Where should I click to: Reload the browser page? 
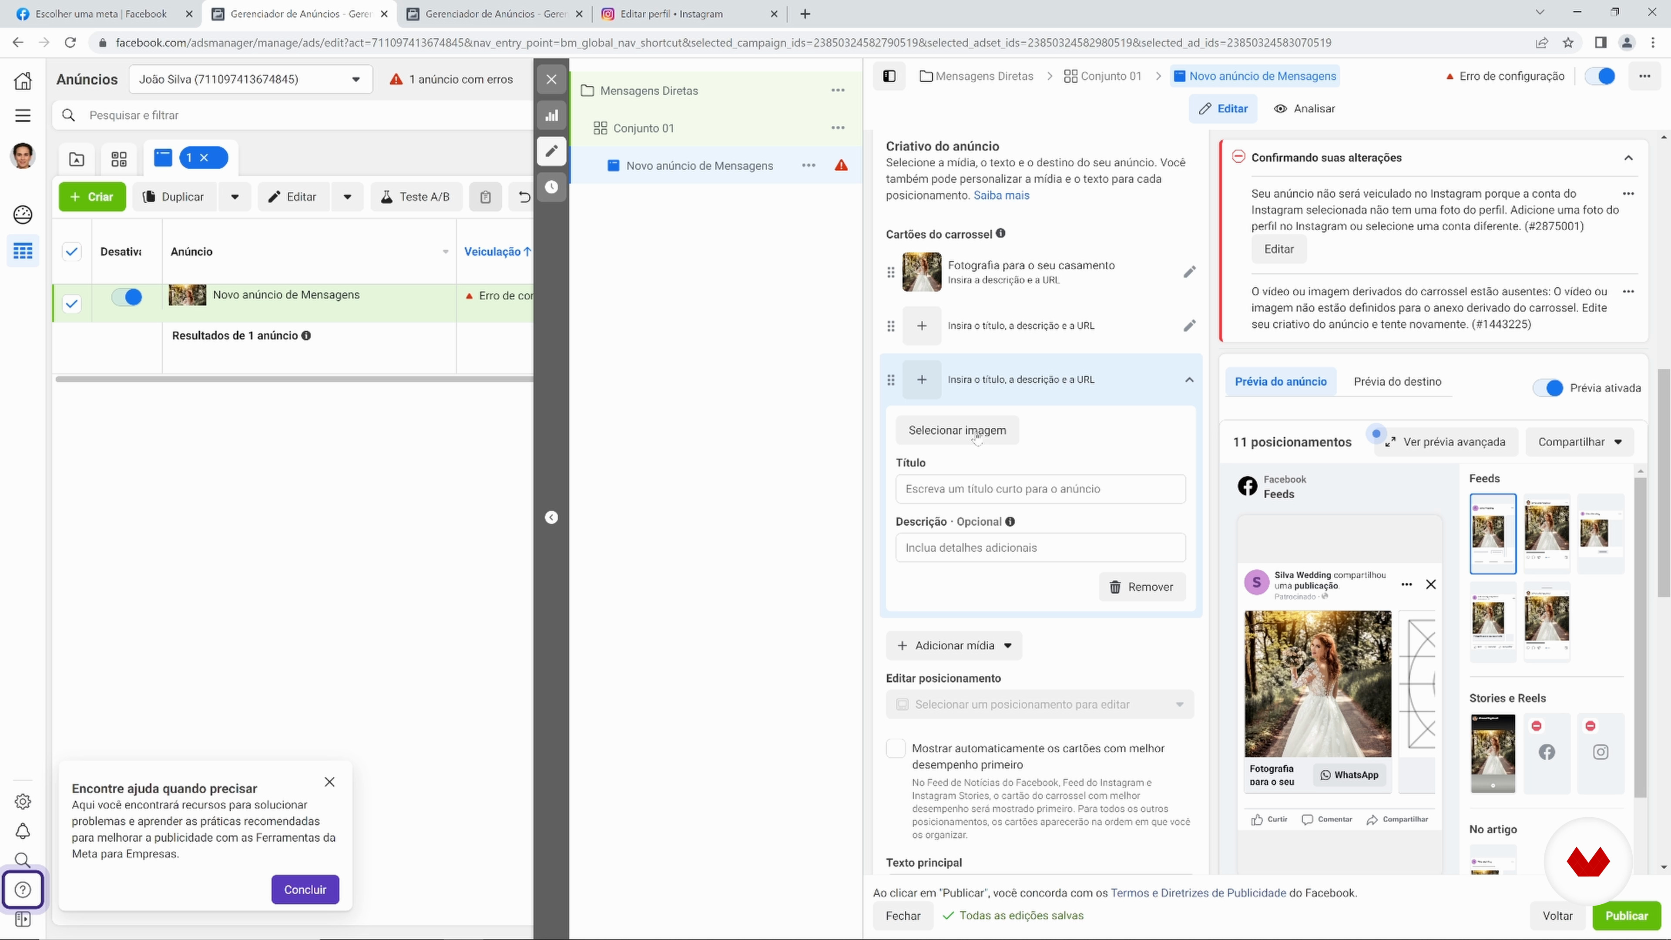(x=70, y=43)
